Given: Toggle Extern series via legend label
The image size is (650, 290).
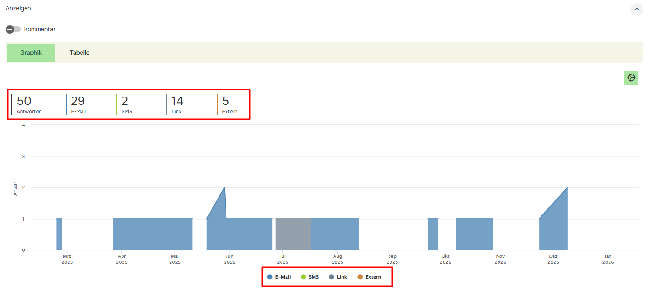Looking at the screenshot, I should pyautogui.click(x=373, y=277).
